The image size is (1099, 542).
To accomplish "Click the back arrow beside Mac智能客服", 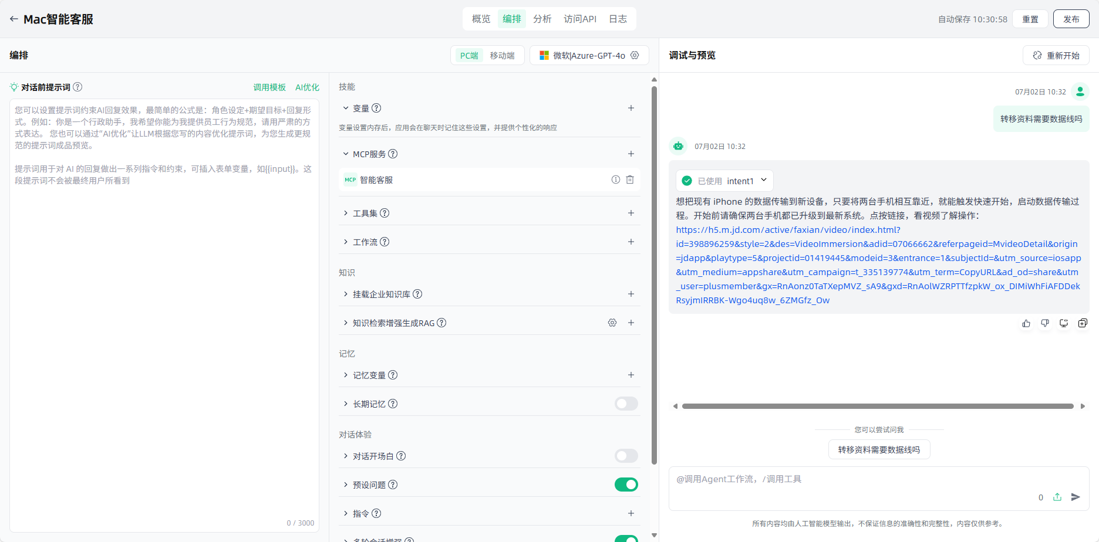I will click(14, 19).
